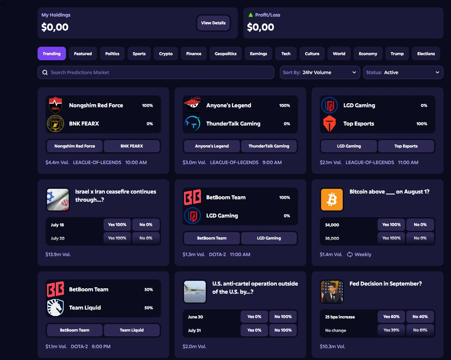451x360 pixels.
Task: Click the green Profit/Loss triangle icon
Action: pos(251,15)
